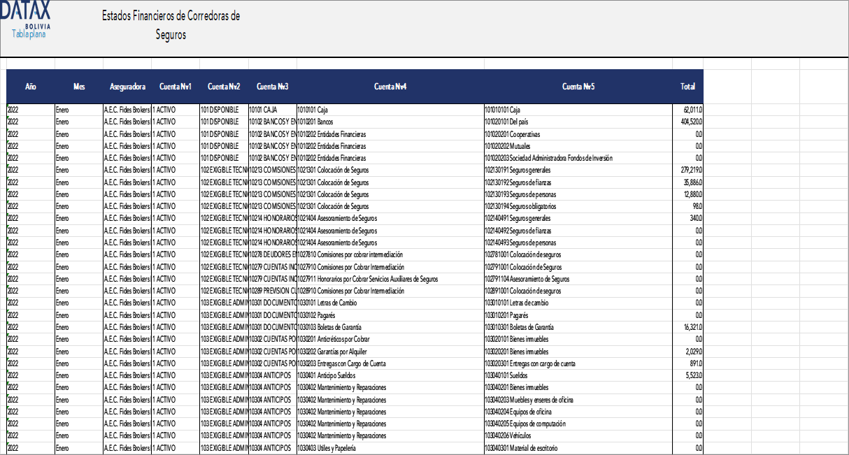Click the 10278 DEUDORES cell
The width and height of the screenshot is (849, 455).
click(x=273, y=254)
